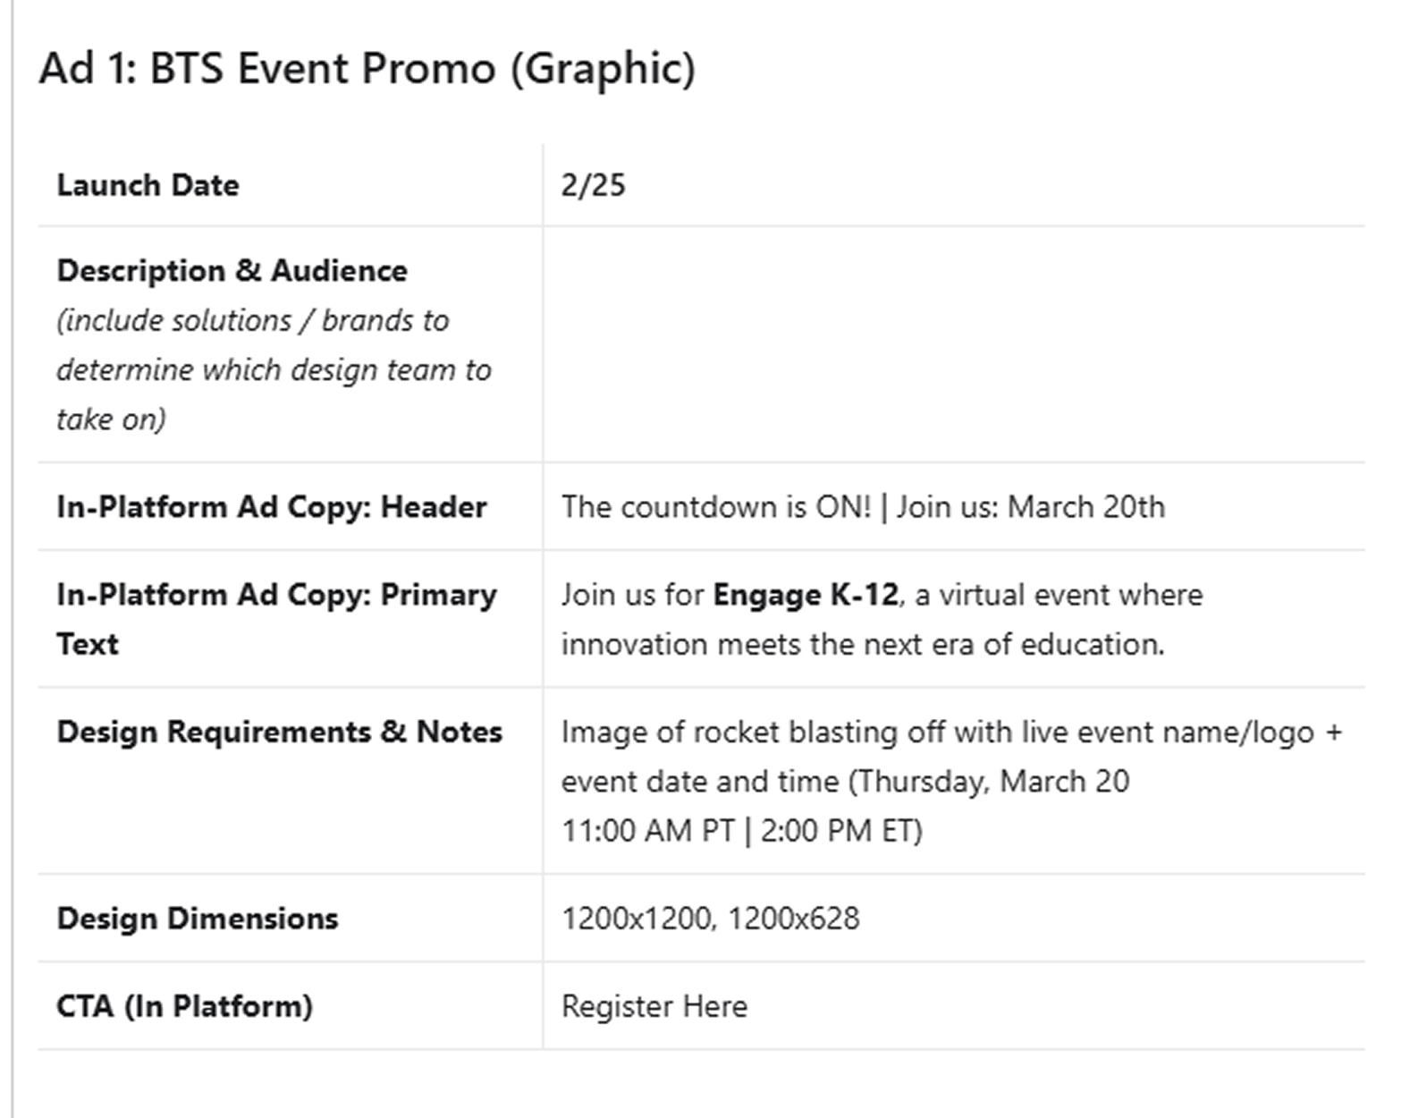Click the 'The countdown is ON!' header text
Image resolution: width=1410 pixels, height=1118 pixels.
click(x=716, y=507)
